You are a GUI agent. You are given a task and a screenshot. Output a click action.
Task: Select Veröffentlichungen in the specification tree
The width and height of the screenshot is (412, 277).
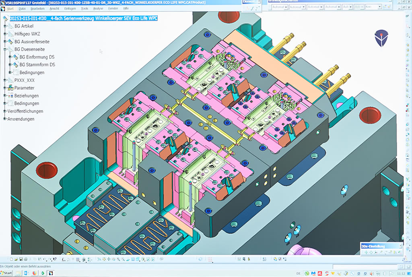click(x=25, y=111)
